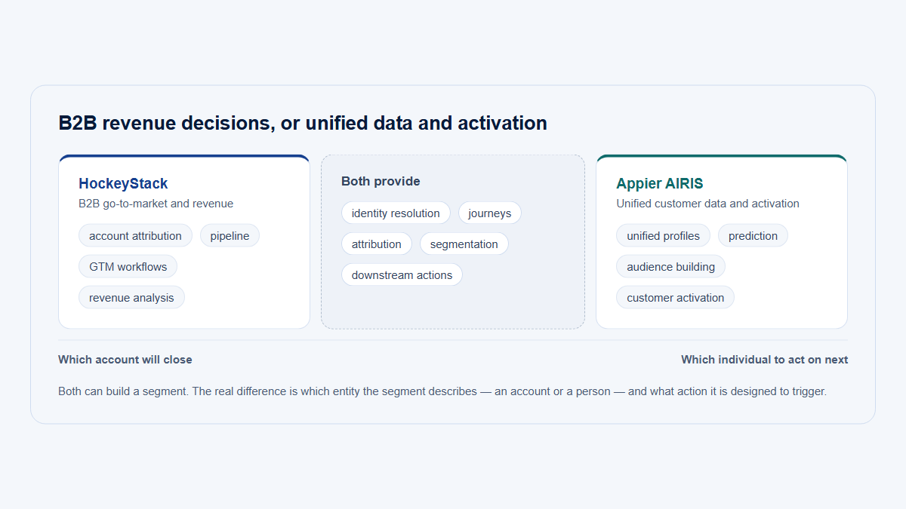Click the Appier AIRIS heading
The width and height of the screenshot is (906, 509).
click(x=660, y=183)
